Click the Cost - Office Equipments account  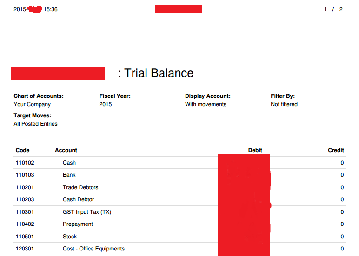coord(93,249)
